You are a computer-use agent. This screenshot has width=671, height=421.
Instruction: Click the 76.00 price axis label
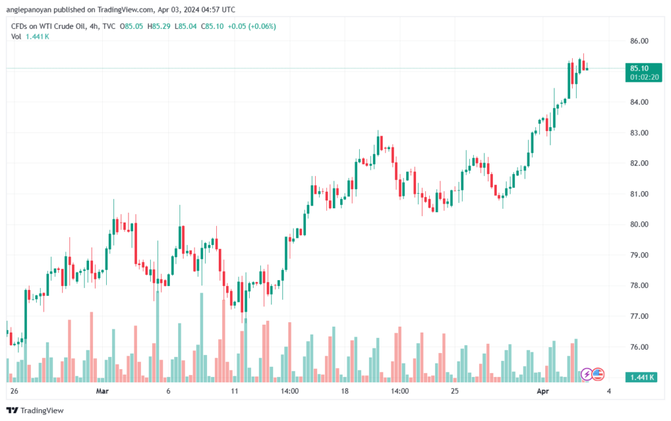pyautogui.click(x=639, y=347)
